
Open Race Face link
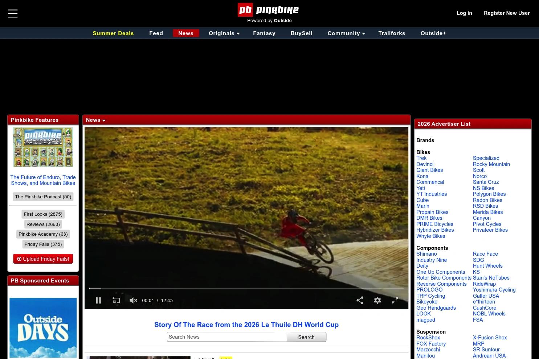tap(485, 254)
